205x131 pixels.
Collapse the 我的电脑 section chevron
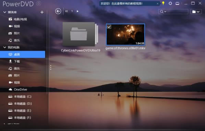pos(5,47)
